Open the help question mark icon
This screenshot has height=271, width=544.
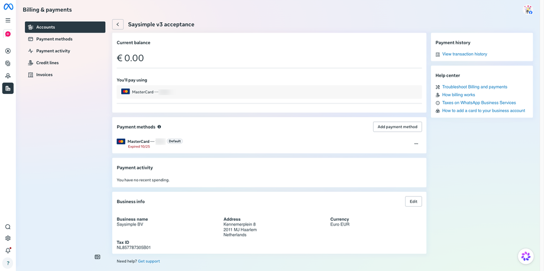point(8,263)
